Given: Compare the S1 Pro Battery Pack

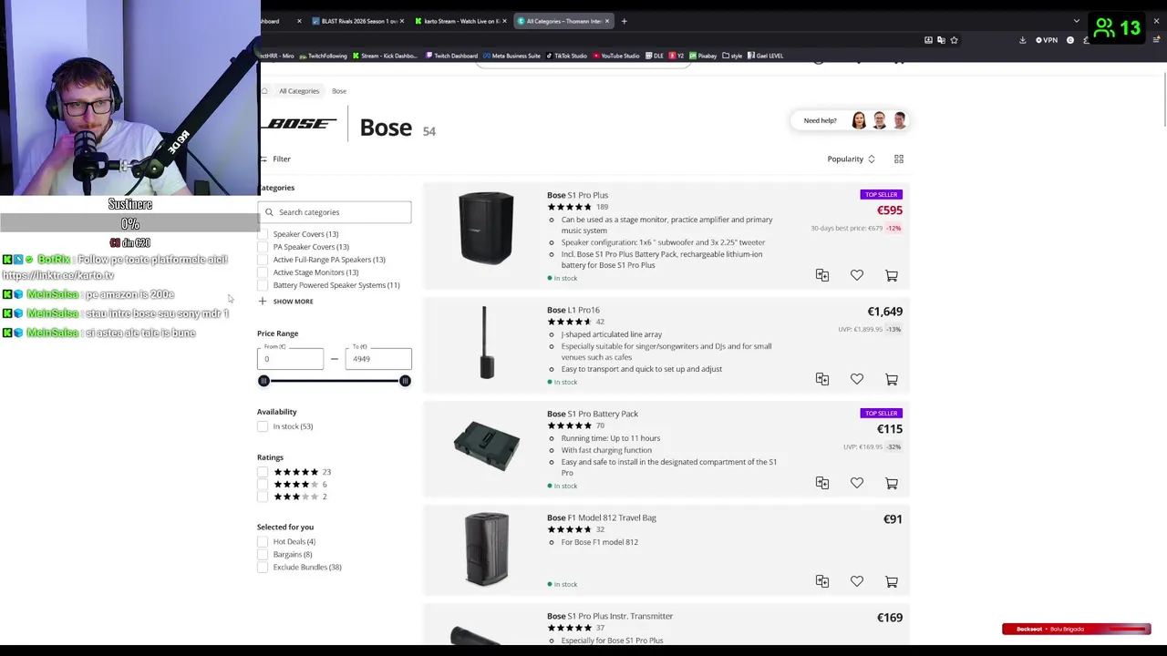Looking at the screenshot, I should click(x=822, y=483).
